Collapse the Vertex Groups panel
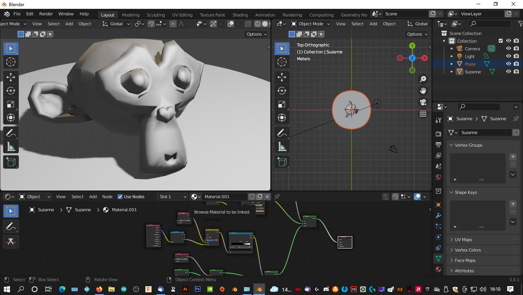This screenshot has height=295, width=523. [451, 145]
